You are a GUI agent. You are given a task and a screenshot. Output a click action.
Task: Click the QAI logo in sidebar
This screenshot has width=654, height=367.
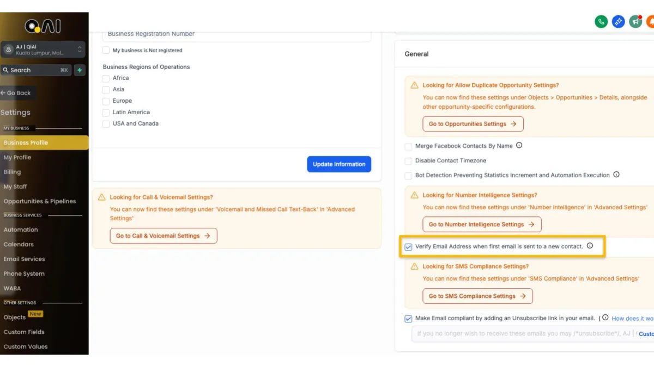pyautogui.click(x=43, y=26)
